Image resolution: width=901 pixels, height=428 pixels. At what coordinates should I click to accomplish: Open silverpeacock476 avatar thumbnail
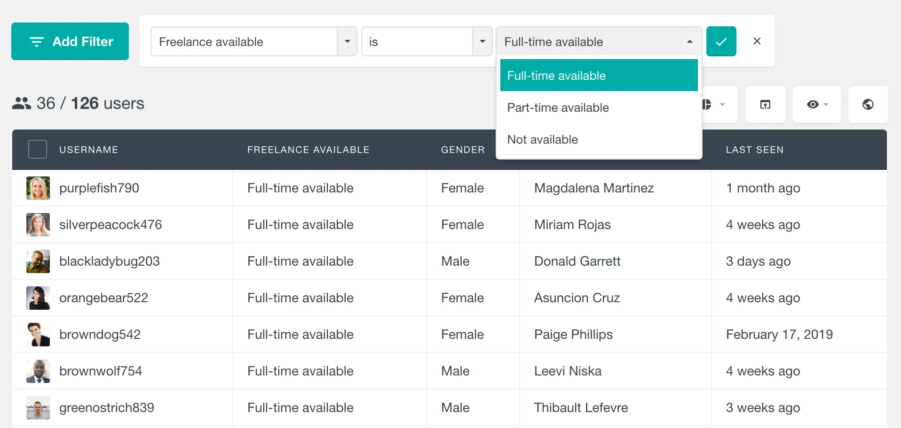click(x=38, y=225)
